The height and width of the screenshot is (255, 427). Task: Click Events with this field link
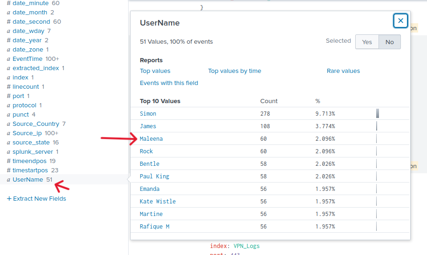(169, 83)
